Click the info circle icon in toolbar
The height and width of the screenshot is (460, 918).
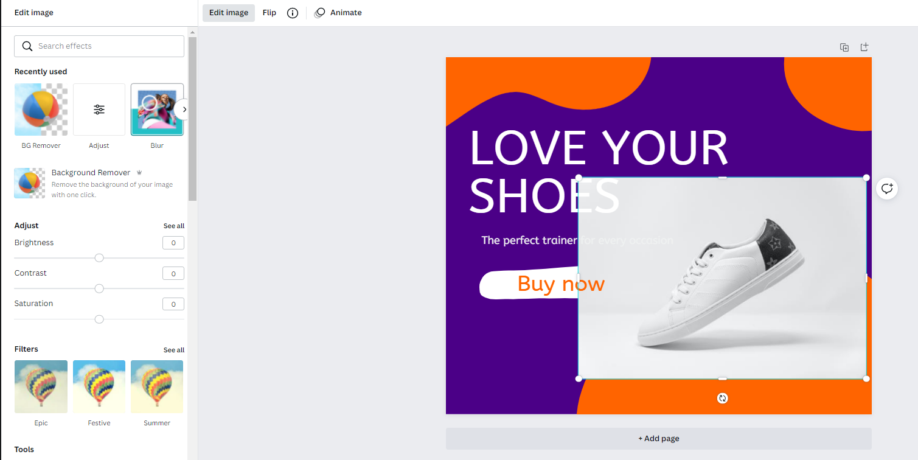(293, 13)
